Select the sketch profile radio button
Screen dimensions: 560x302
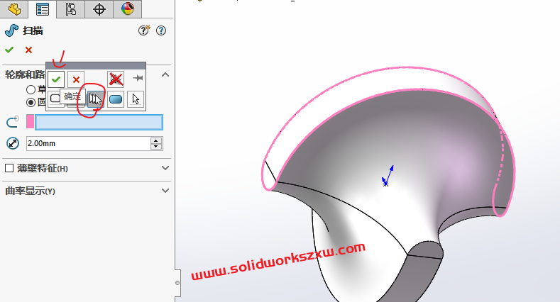[31, 89]
